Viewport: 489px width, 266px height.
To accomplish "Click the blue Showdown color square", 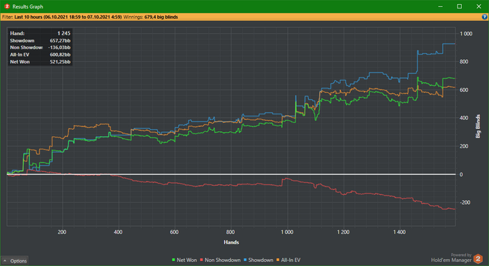I will coord(245,260).
